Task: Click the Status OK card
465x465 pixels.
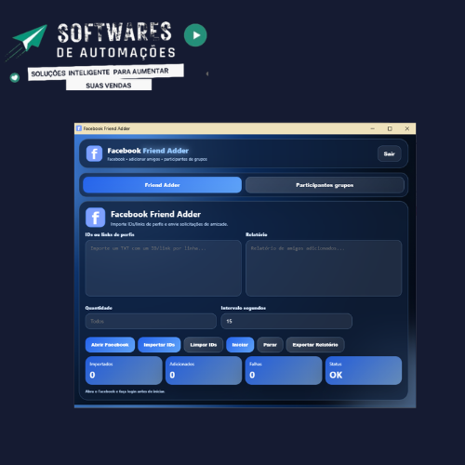Action: [x=364, y=370]
